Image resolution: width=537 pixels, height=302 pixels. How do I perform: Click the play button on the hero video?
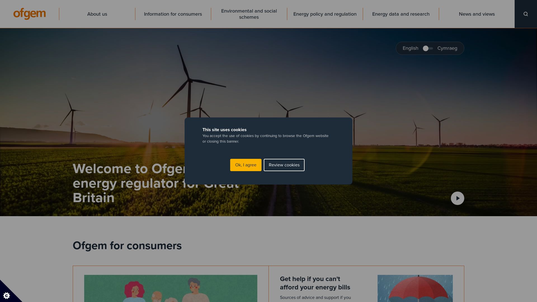[457, 198]
